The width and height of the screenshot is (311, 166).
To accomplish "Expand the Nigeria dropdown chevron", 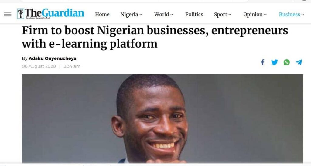I will pyautogui.click(x=141, y=15).
